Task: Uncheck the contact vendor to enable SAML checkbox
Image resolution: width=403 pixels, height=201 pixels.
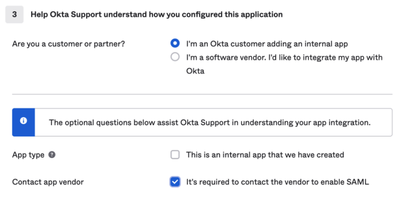Action: [x=175, y=182]
